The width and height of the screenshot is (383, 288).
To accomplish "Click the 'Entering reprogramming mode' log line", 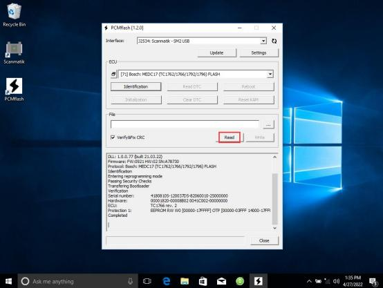I will [x=135, y=176].
